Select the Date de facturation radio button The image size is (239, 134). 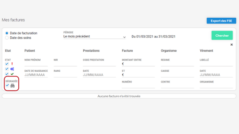tap(7, 33)
